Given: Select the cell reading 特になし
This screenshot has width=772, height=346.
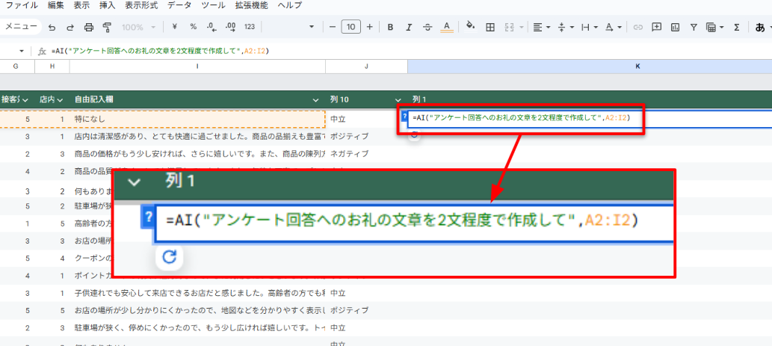Looking at the screenshot, I should (197, 119).
